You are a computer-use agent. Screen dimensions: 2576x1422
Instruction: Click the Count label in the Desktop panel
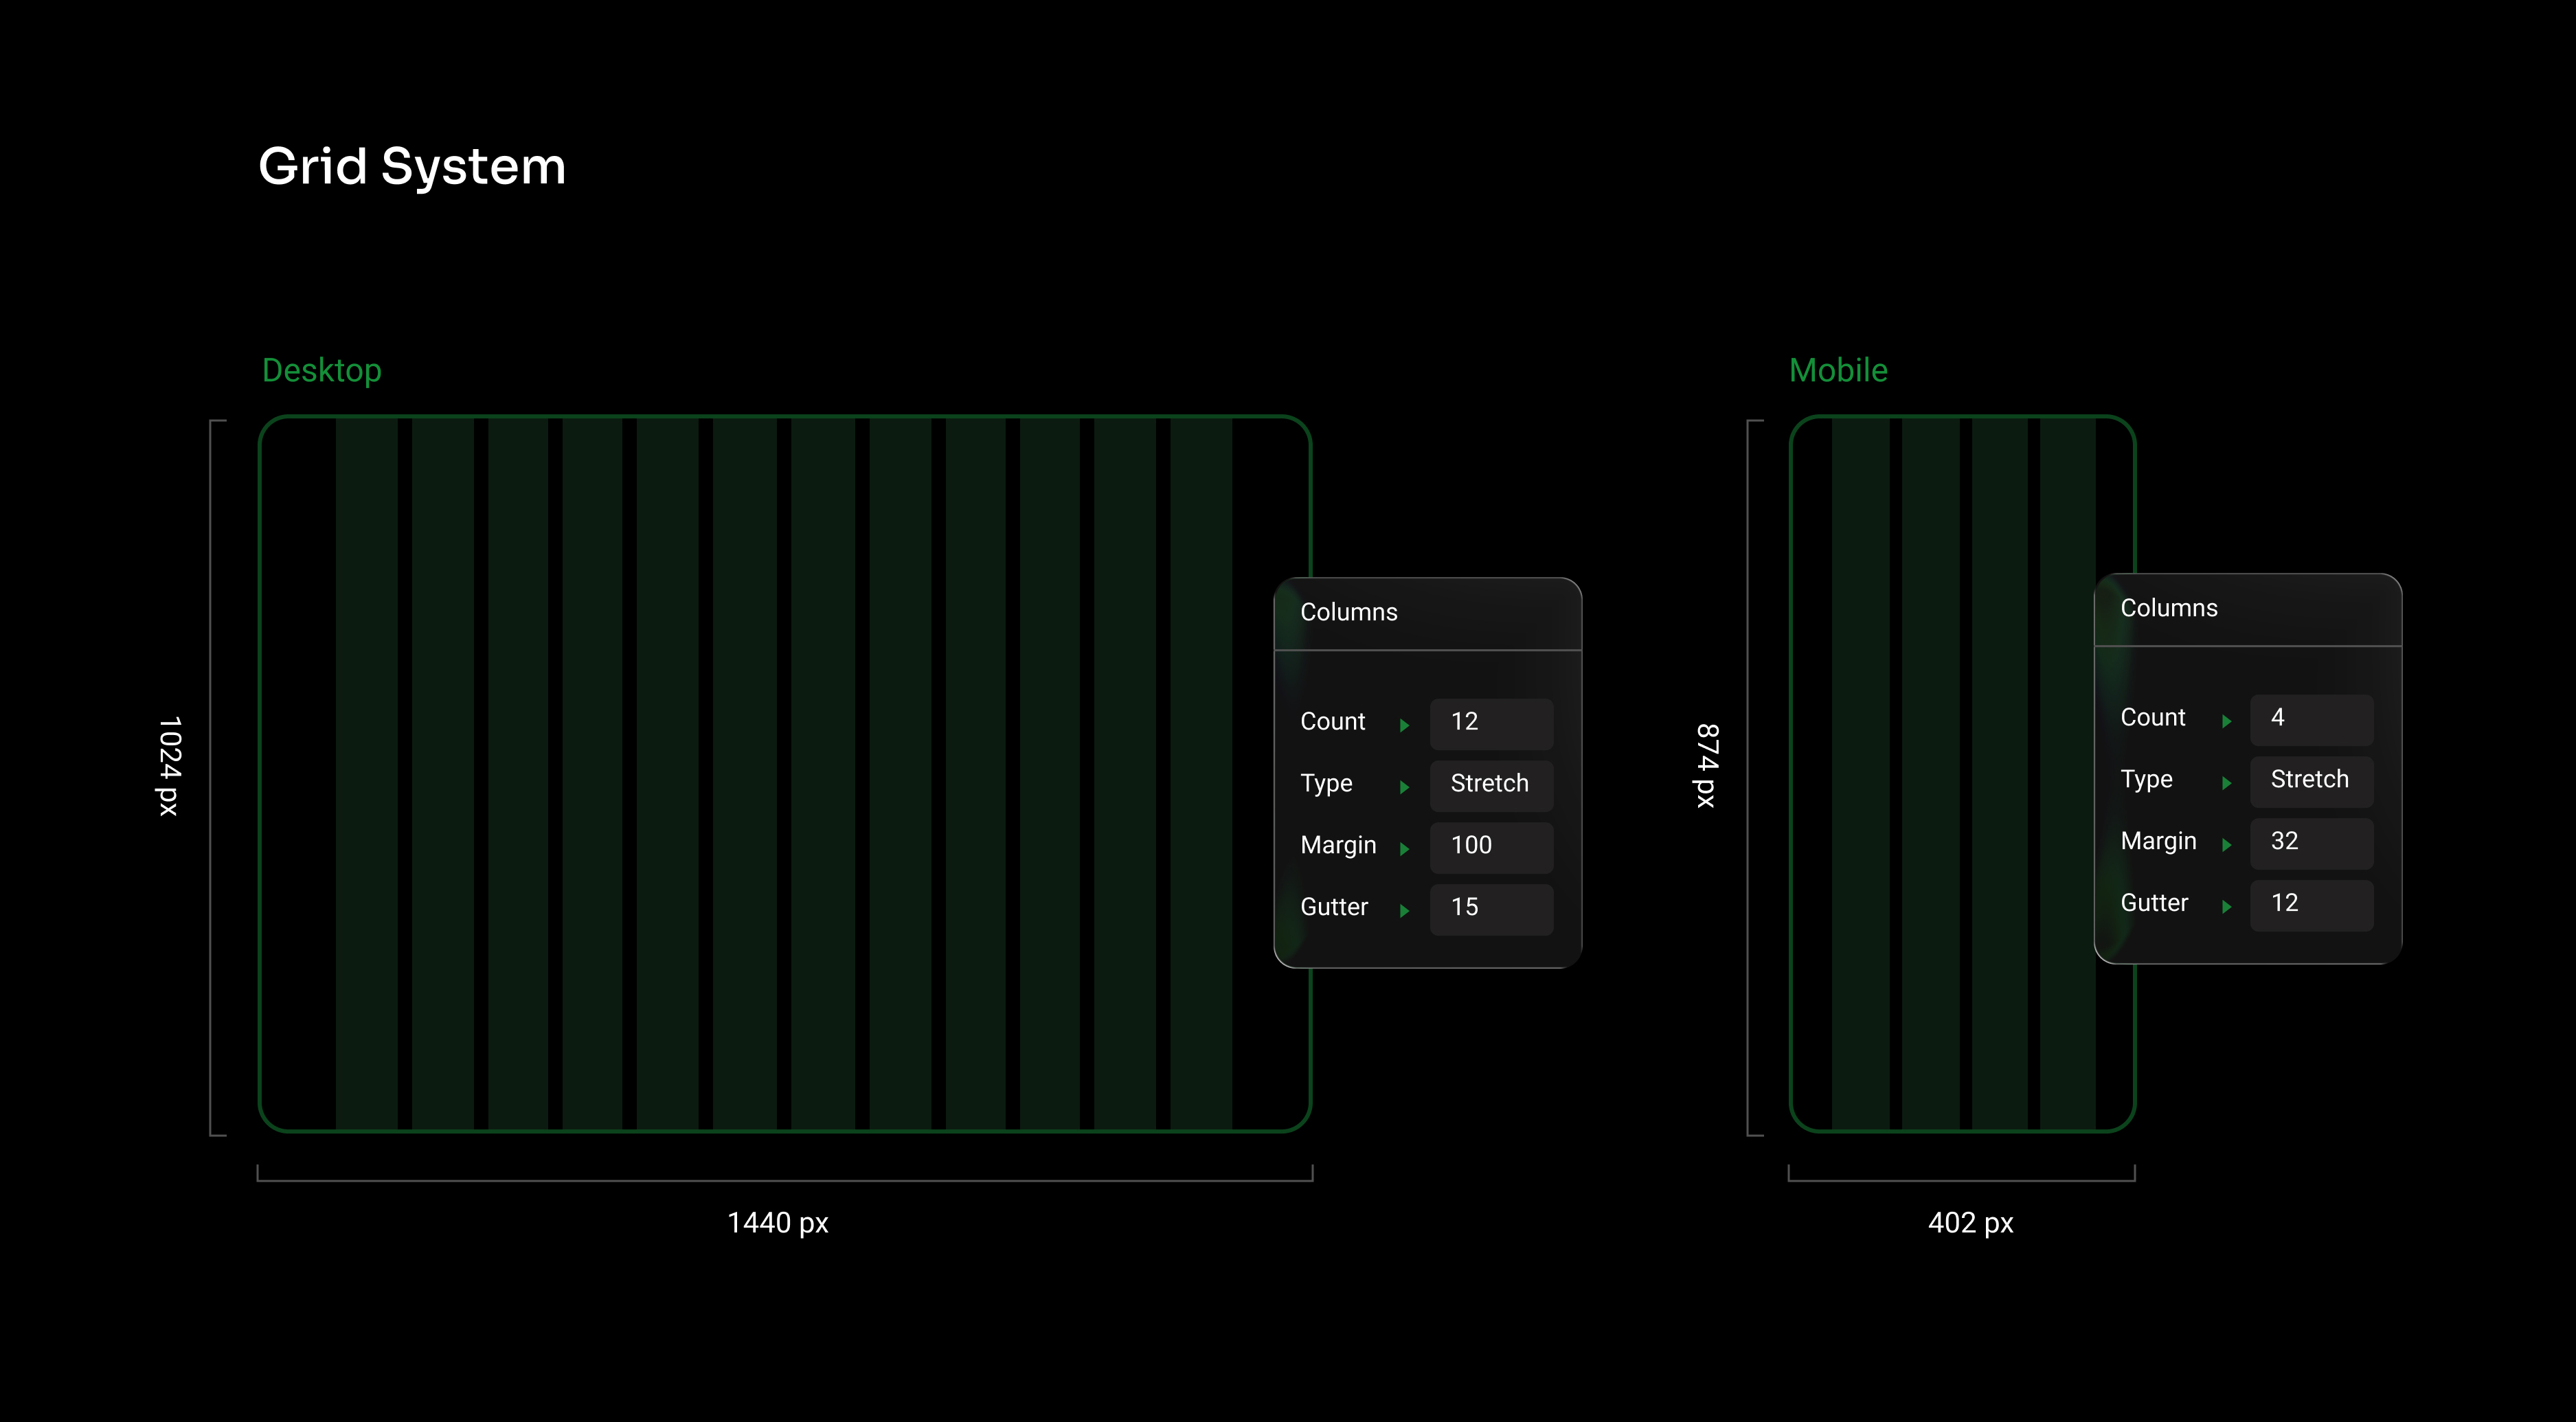point(1332,721)
